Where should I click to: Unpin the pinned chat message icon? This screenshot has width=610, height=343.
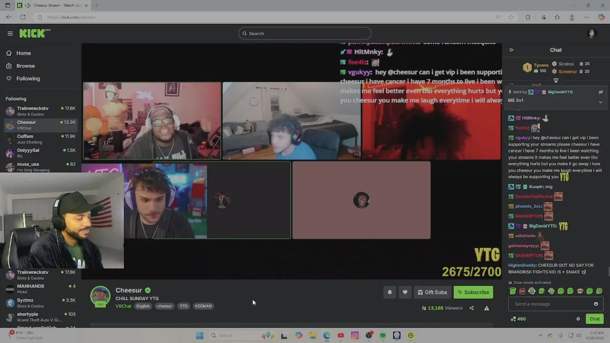[x=600, y=92]
